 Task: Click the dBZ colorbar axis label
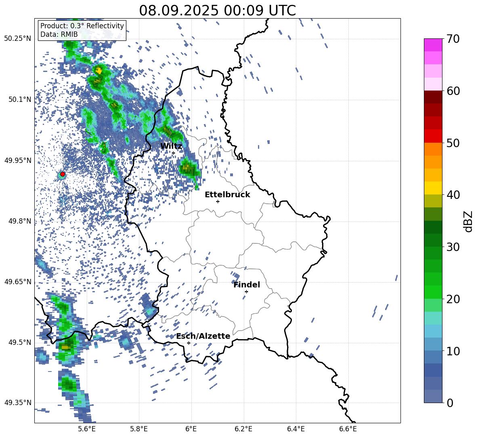pyautogui.click(x=469, y=221)
